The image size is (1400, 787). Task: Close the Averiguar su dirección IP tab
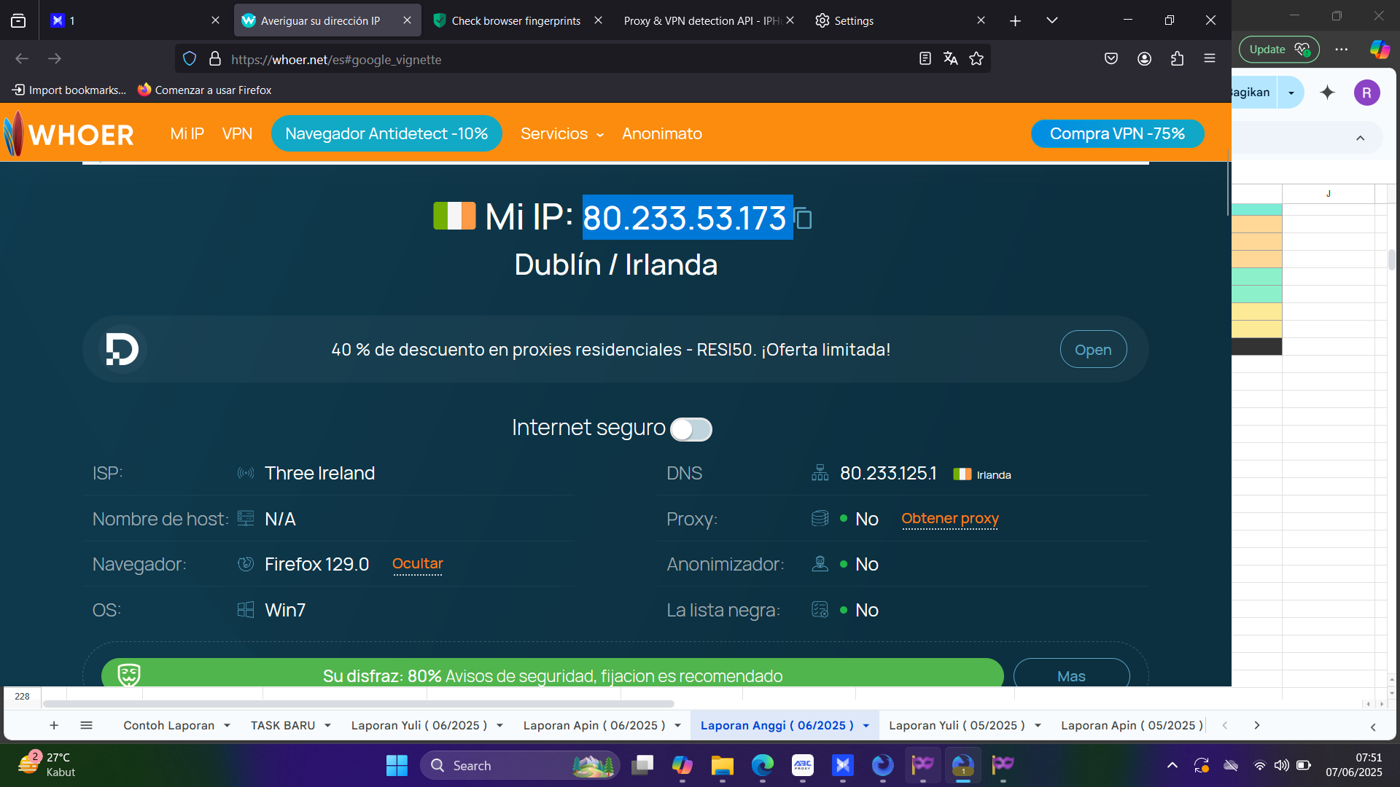pos(407,20)
